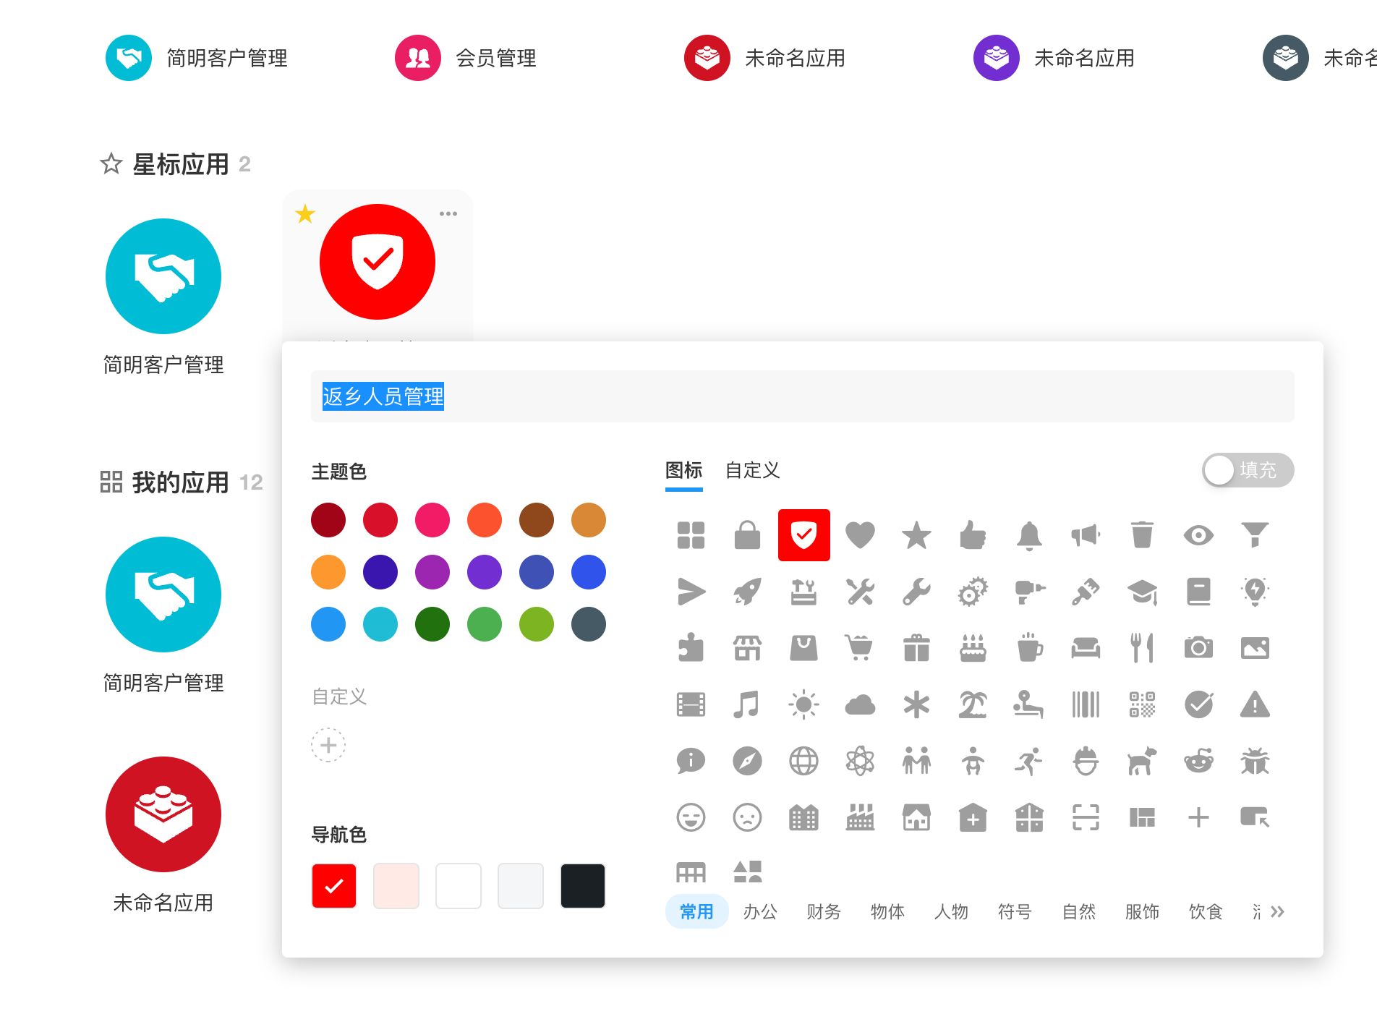This screenshot has height=1014, width=1377.
Task: Open the app card more options menu
Action: pyautogui.click(x=448, y=213)
